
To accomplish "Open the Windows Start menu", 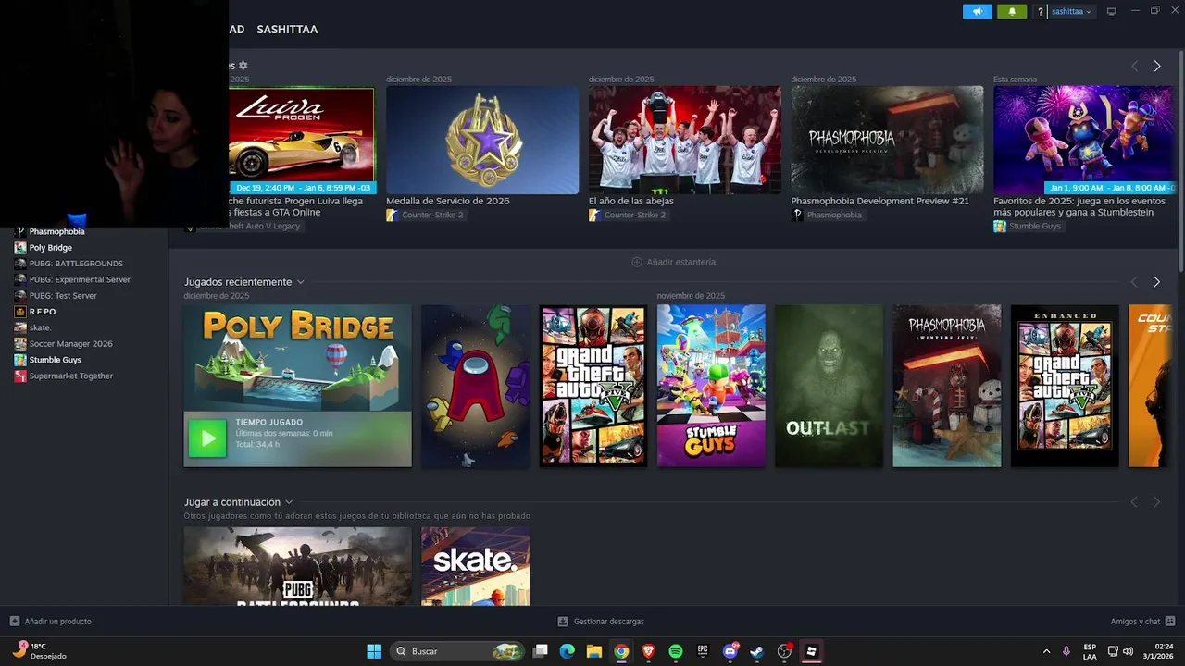I will (x=374, y=651).
